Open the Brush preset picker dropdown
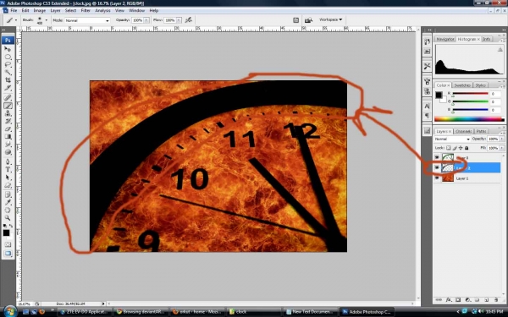 click(x=46, y=20)
